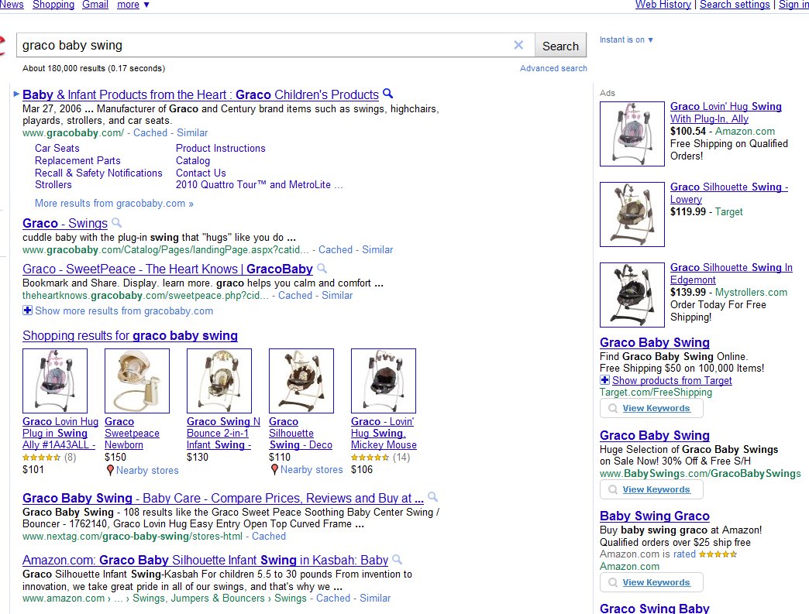Click ad image for Silhouette Swing In Edgemont
Viewport: 809px width, 614px height.
pyautogui.click(x=632, y=295)
